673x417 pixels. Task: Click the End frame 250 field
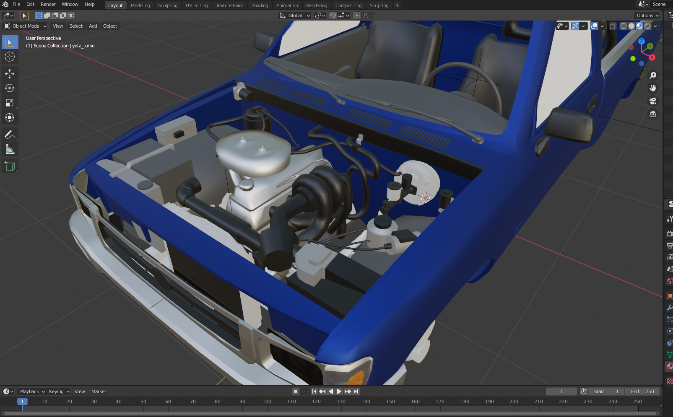642,391
